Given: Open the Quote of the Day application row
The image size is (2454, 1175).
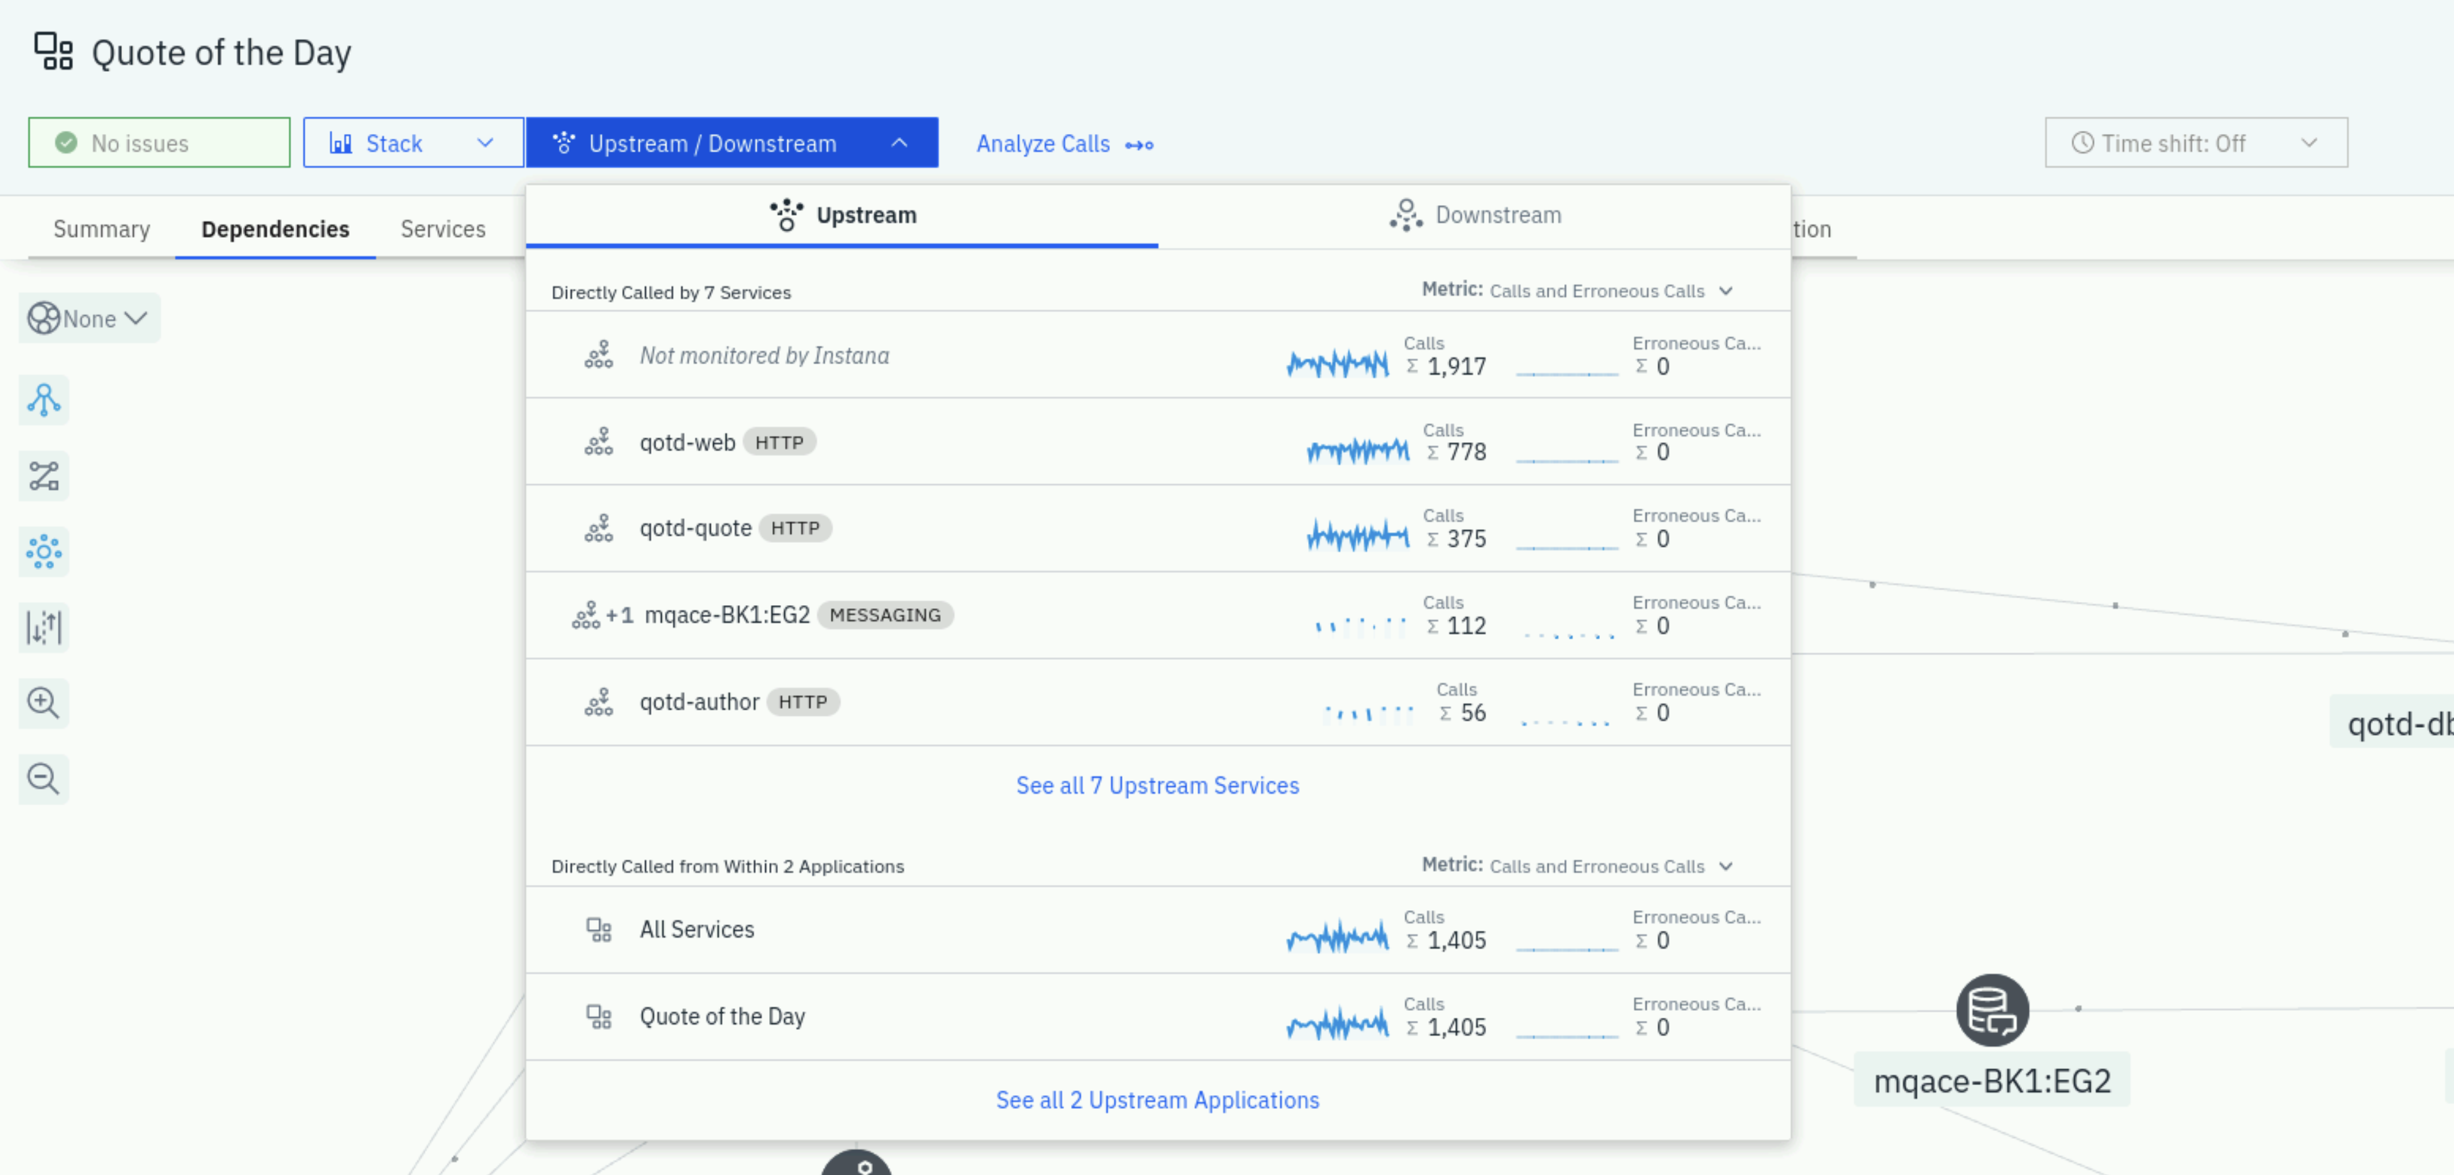Looking at the screenshot, I should pos(1158,1016).
